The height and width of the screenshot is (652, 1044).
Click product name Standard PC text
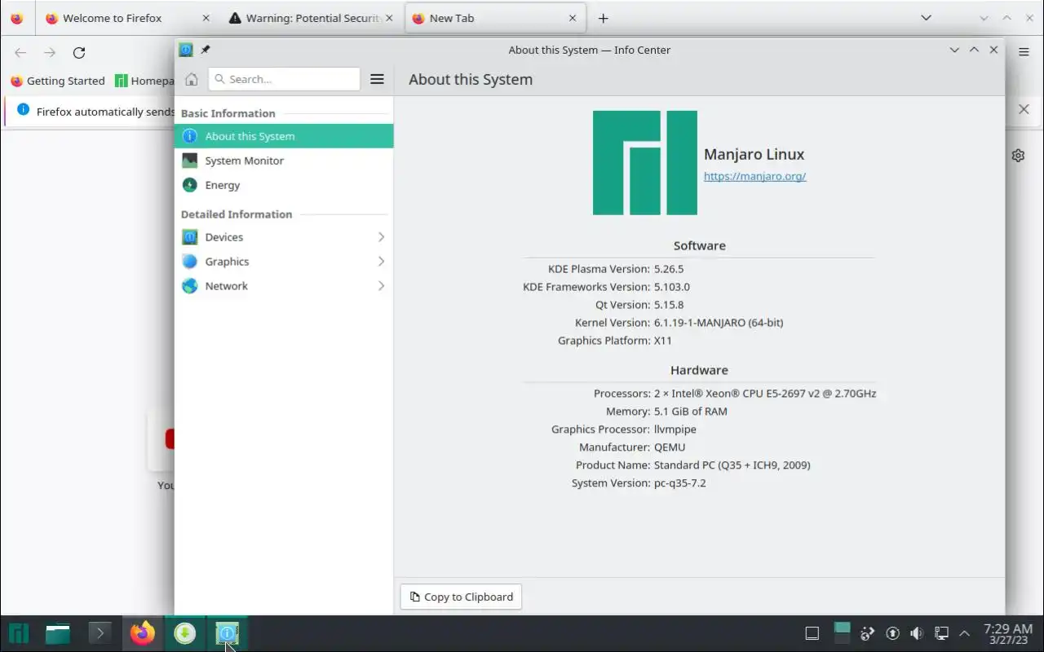(732, 465)
